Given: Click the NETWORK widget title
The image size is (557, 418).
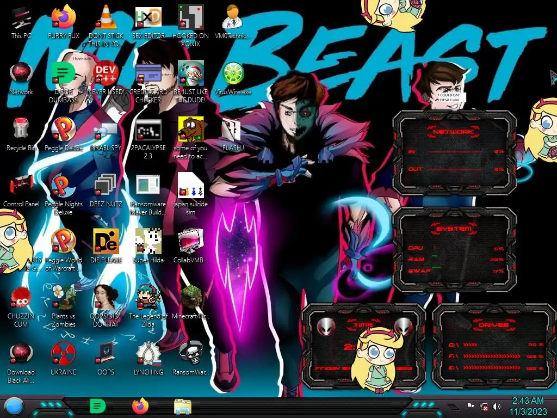Looking at the screenshot, I should point(453,132).
